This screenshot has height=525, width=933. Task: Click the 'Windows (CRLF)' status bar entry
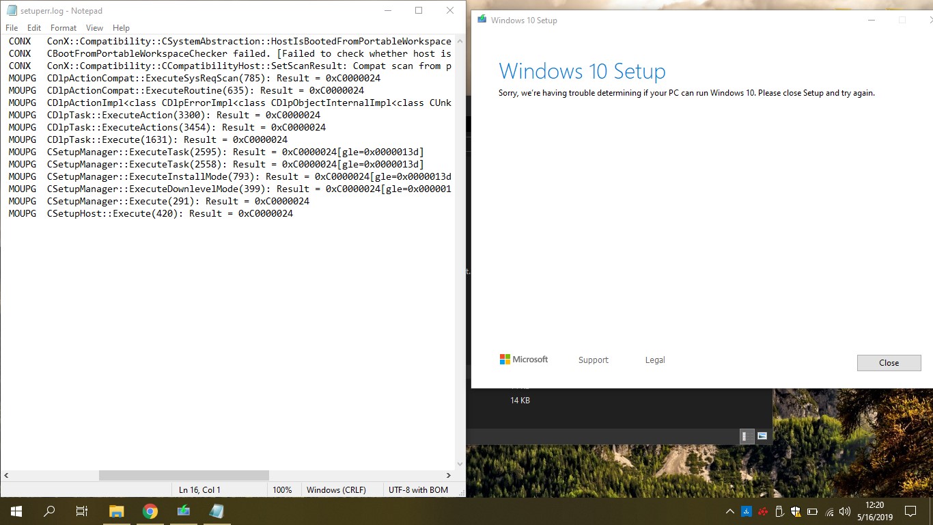pyautogui.click(x=336, y=490)
